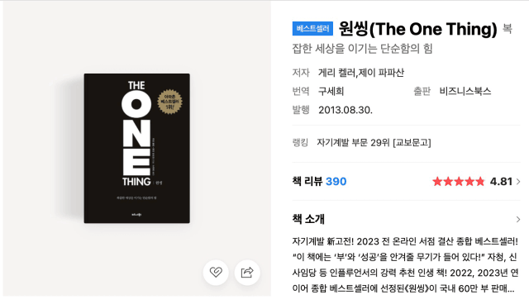Click the subtitle 잡한 세상을 이기는 단순함의 힘
Image resolution: width=529 pixels, height=304 pixels.
tap(362, 49)
